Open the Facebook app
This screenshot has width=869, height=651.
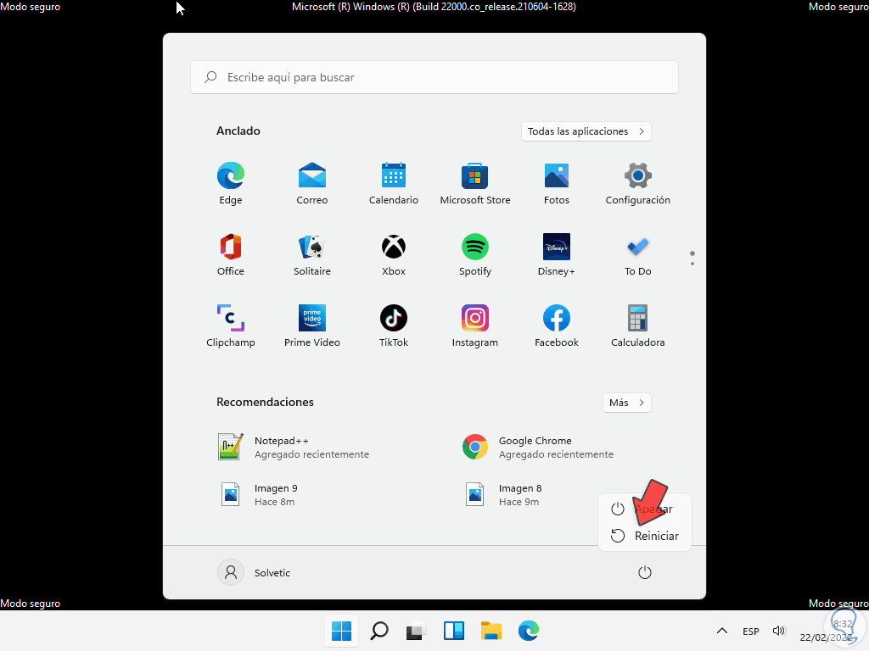click(557, 325)
